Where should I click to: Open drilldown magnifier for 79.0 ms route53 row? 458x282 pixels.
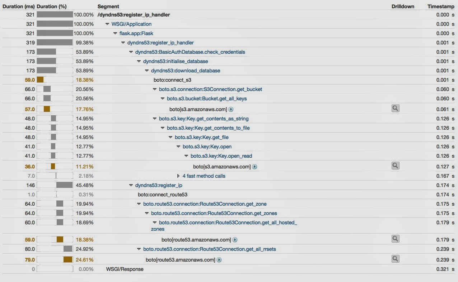(395, 259)
